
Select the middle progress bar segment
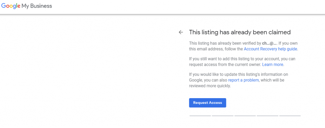245,116
